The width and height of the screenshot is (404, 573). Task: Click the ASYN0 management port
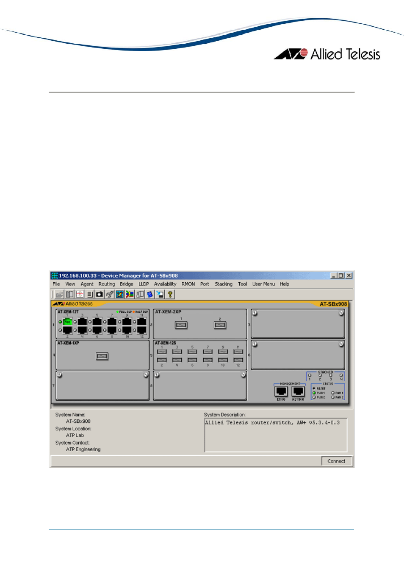pyautogui.click(x=298, y=391)
